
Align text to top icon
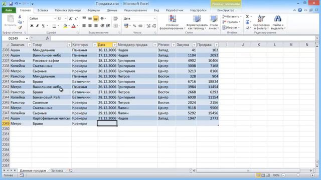click(x=84, y=18)
